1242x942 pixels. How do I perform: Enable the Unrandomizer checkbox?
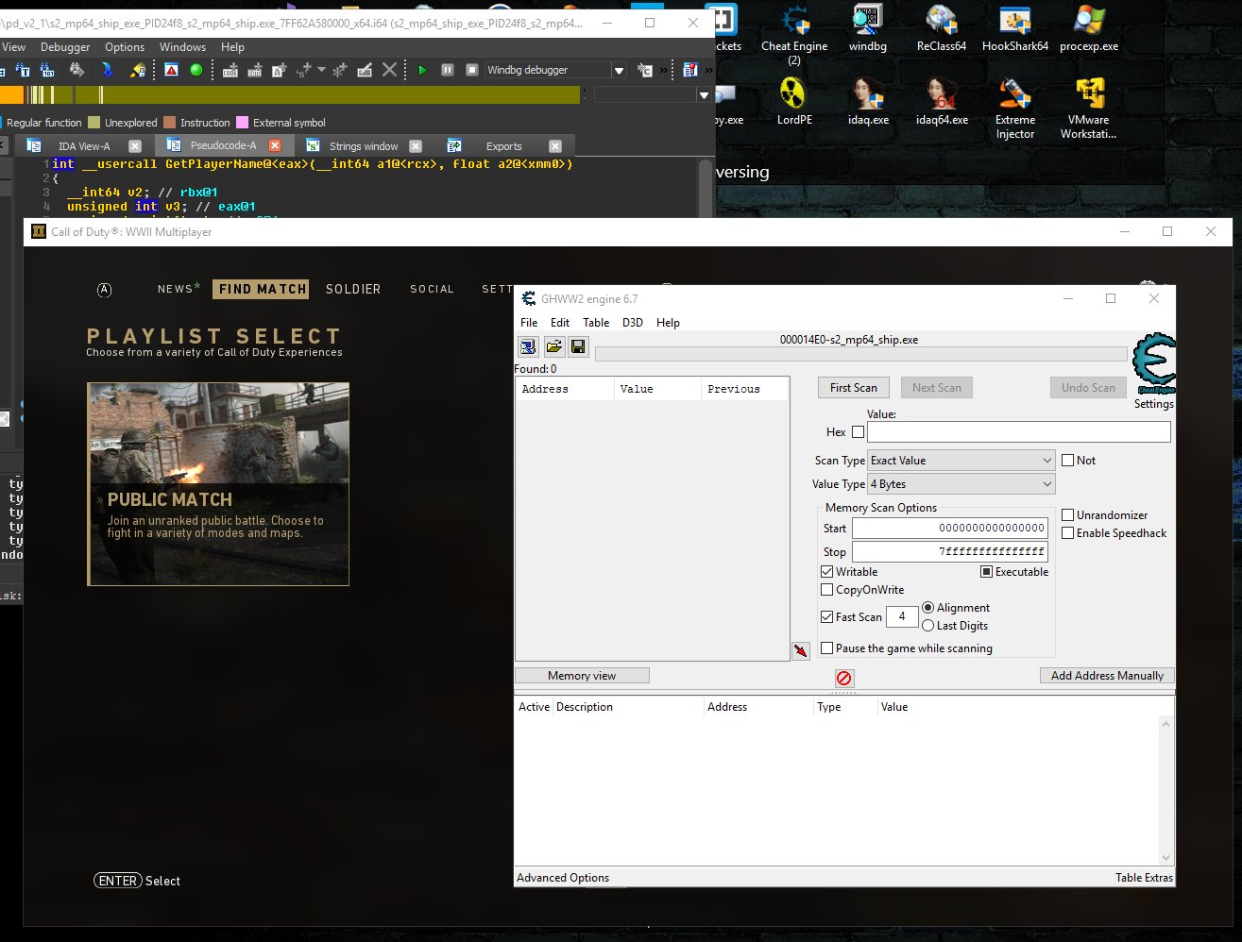pos(1068,515)
